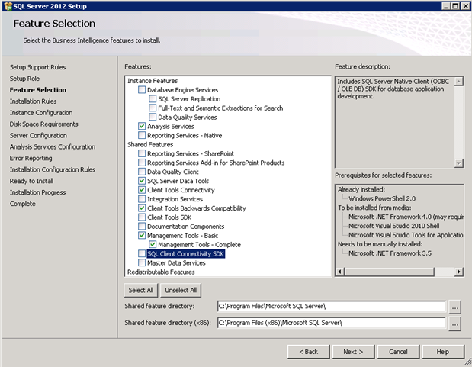Uncheck the Analysis Services feature

[x=142, y=127]
